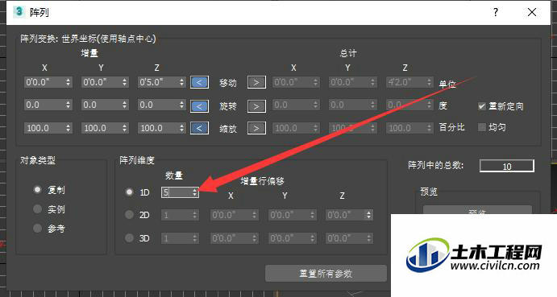Click the incremental Scale Z spinner arrows
The image size is (557, 297).
click(x=182, y=128)
